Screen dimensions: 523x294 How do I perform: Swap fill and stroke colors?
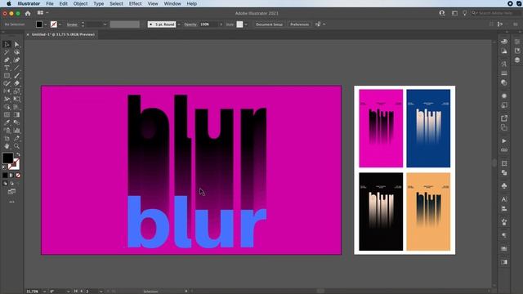click(x=18, y=154)
